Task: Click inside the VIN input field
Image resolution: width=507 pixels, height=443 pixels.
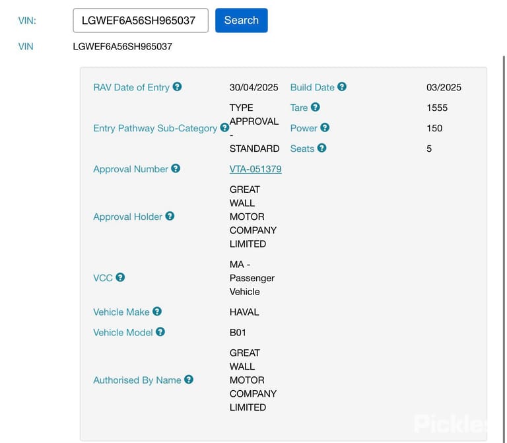Action: 141,20
